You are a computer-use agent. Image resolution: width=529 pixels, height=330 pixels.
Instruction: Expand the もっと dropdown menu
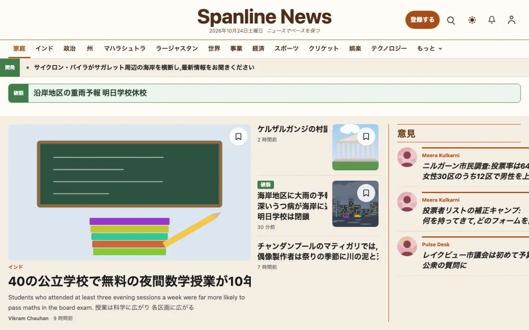430,48
